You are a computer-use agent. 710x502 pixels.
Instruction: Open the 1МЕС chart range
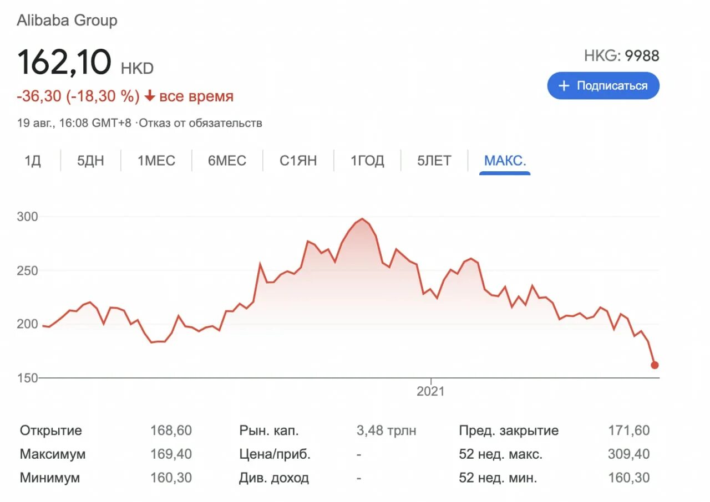[156, 161]
